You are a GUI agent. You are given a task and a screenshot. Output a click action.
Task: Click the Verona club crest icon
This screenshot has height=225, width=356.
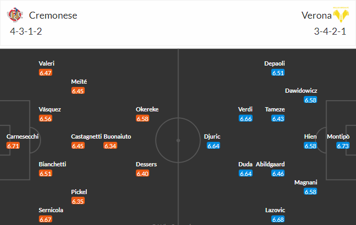(341, 14)
